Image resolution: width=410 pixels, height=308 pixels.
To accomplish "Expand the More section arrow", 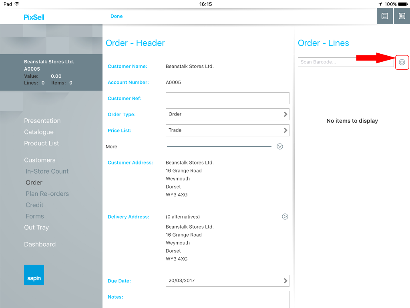I will [280, 146].
